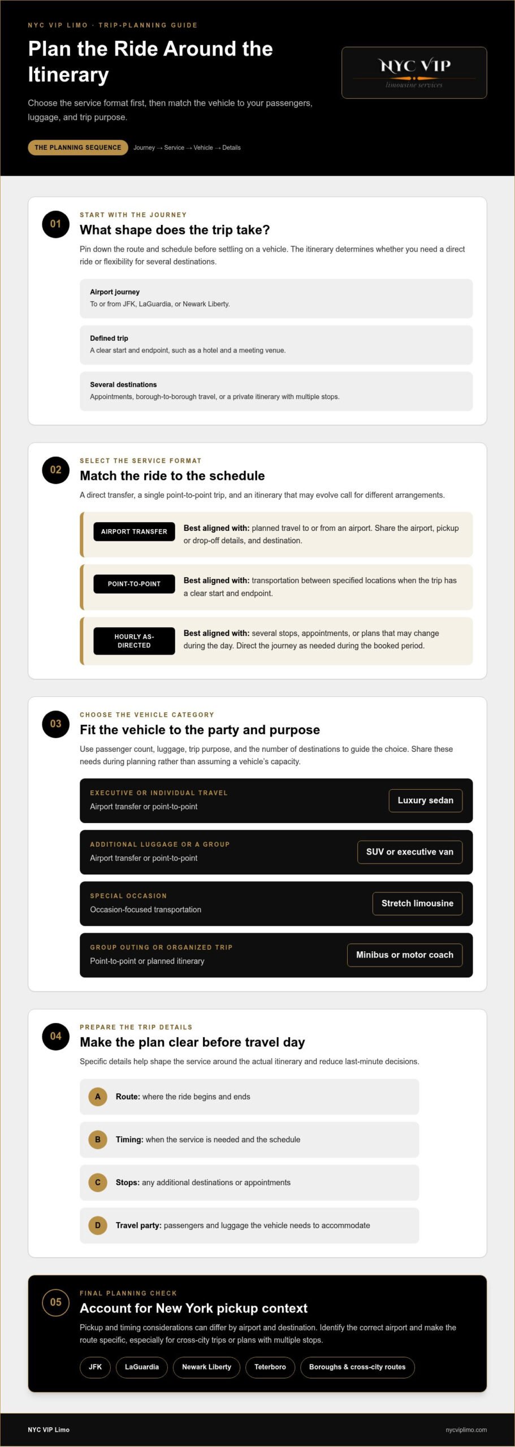Pick the Luxury sedan vehicle option
The height and width of the screenshot is (1447, 515).
click(425, 800)
